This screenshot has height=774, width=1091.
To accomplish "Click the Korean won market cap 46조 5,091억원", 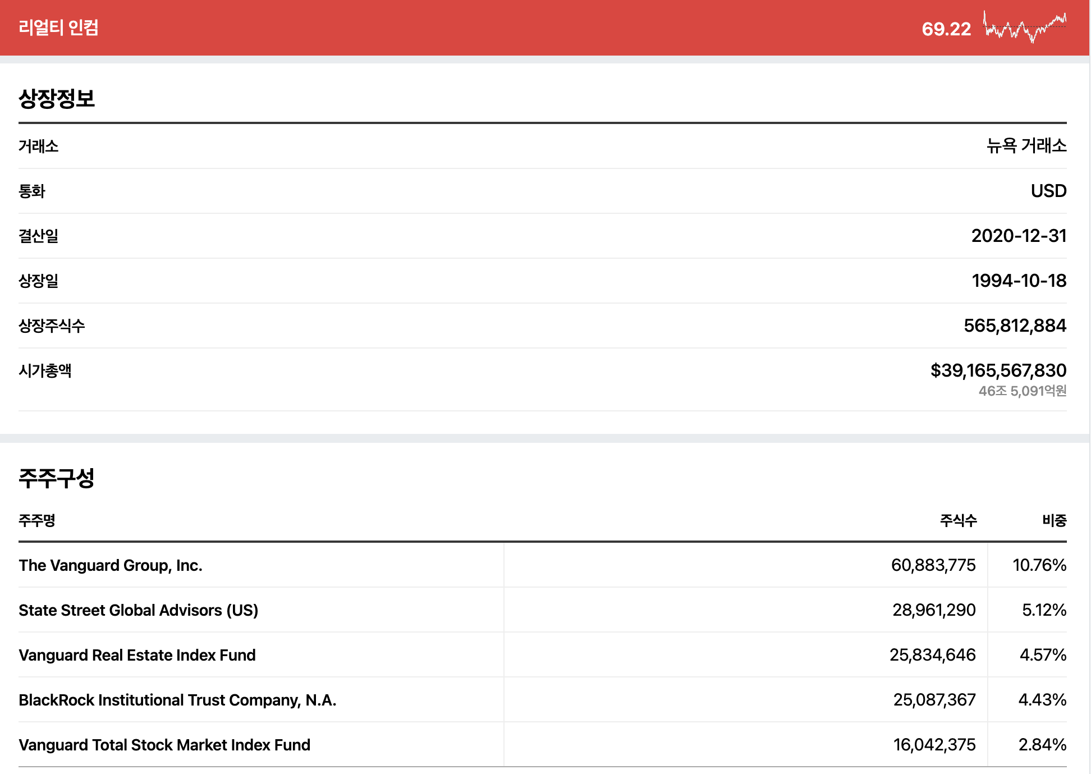I will click(1022, 391).
